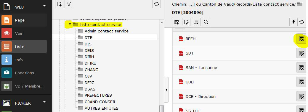Click the Fonctions briefcase icon

pyautogui.click(x=7, y=73)
